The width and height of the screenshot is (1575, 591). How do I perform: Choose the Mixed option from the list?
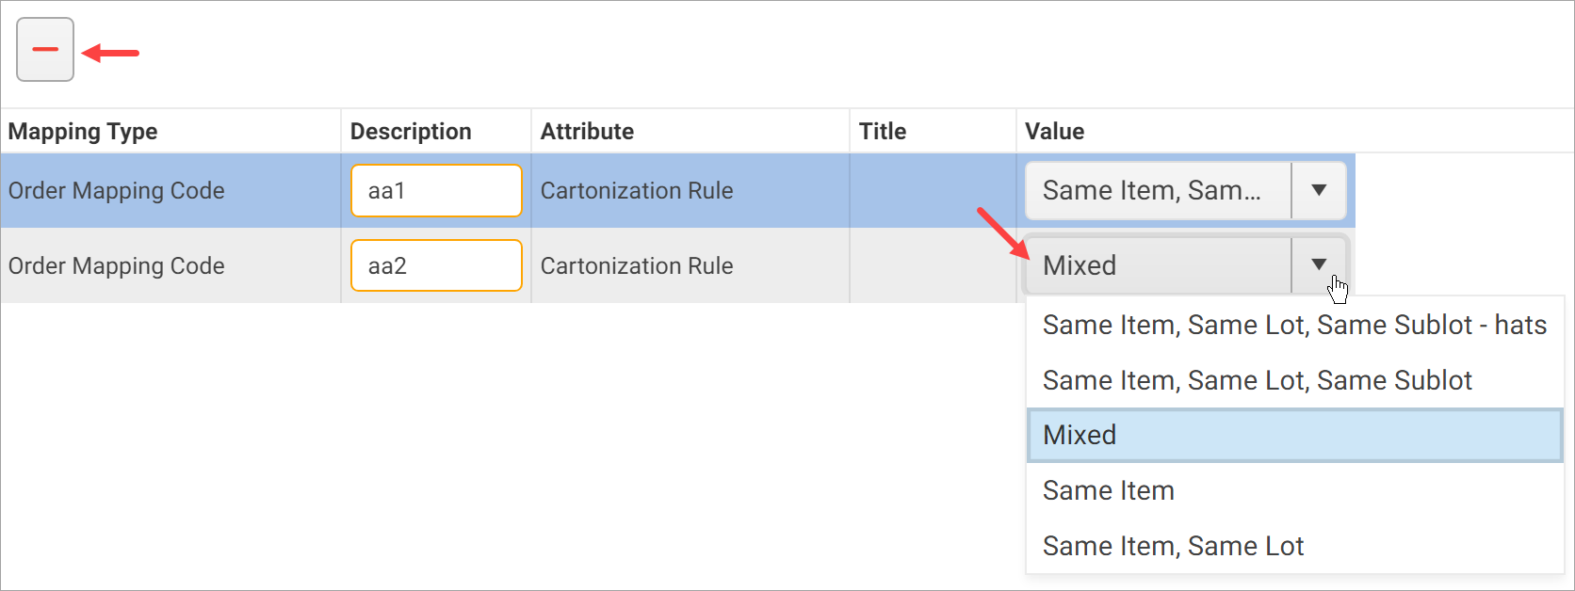pos(1080,435)
